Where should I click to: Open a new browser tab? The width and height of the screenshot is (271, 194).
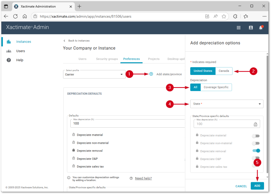point(79,7)
